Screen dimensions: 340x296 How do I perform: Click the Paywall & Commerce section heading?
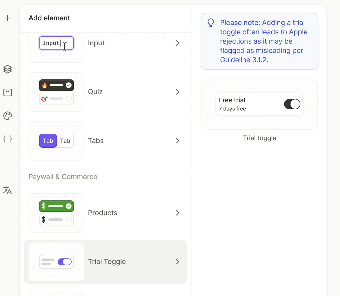[63, 177]
